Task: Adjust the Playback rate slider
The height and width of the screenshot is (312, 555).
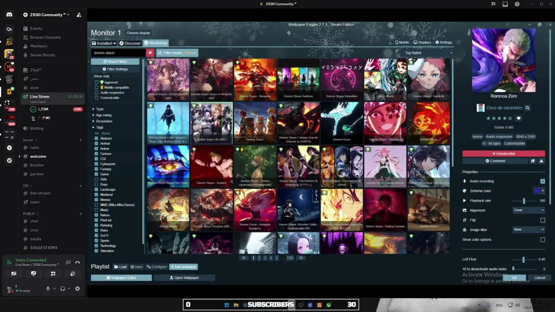Action: click(x=524, y=201)
